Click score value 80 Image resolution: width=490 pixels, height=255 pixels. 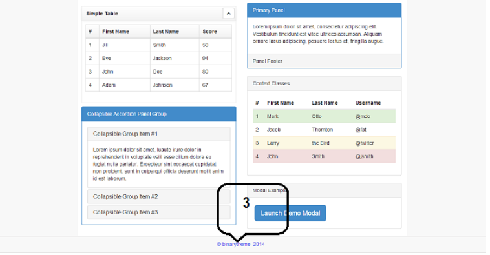(205, 72)
